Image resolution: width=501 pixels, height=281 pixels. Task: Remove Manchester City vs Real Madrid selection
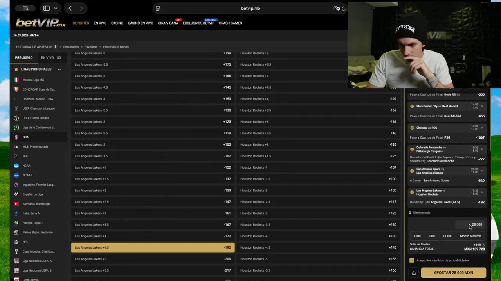pyautogui.click(x=482, y=106)
